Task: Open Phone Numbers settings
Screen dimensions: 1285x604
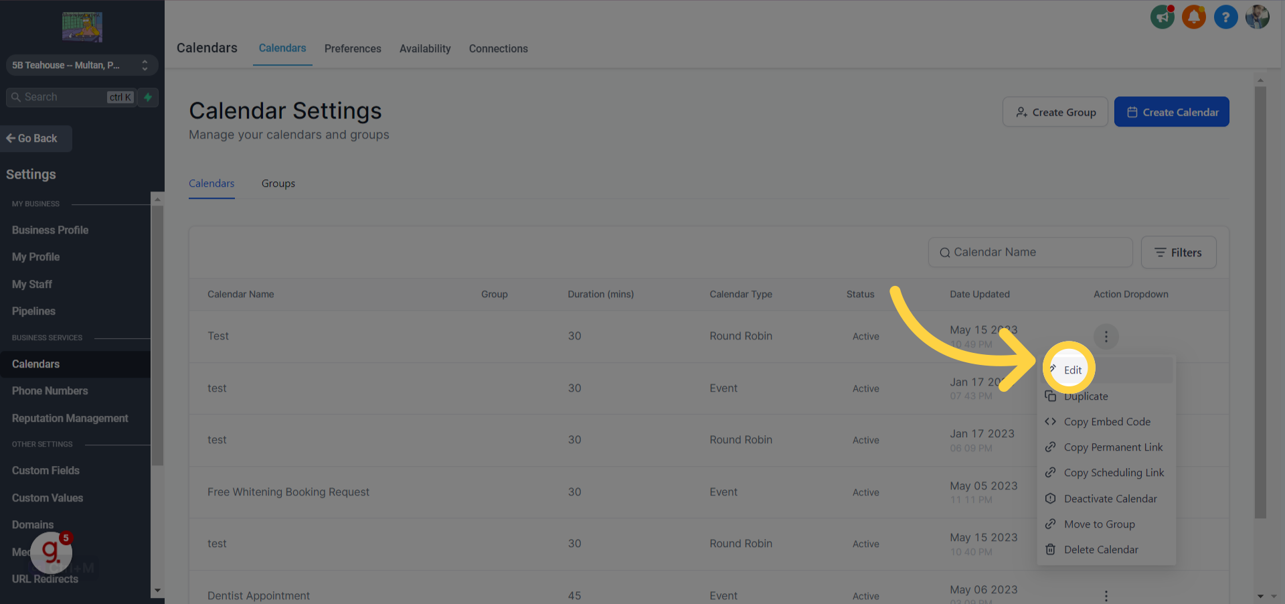Action: click(50, 391)
